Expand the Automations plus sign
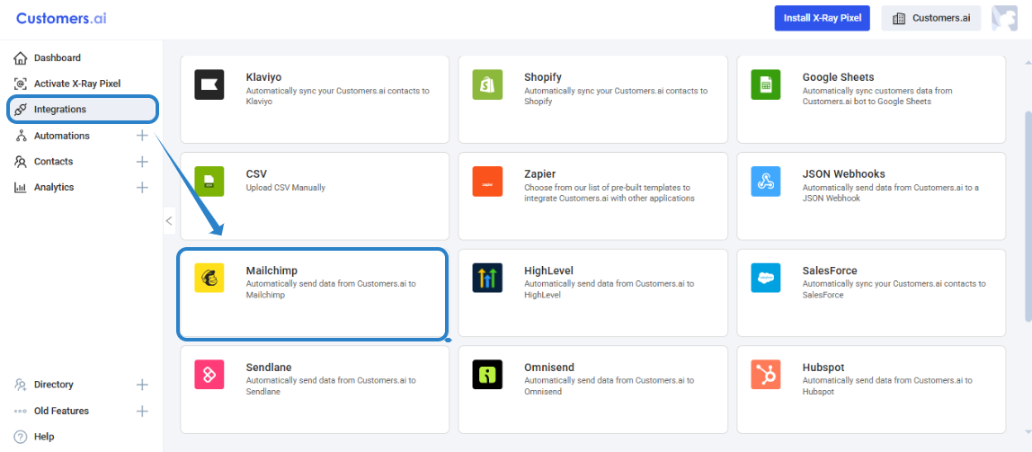Image resolution: width=1032 pixels, height=452 pixels. (x=142, y=136)
